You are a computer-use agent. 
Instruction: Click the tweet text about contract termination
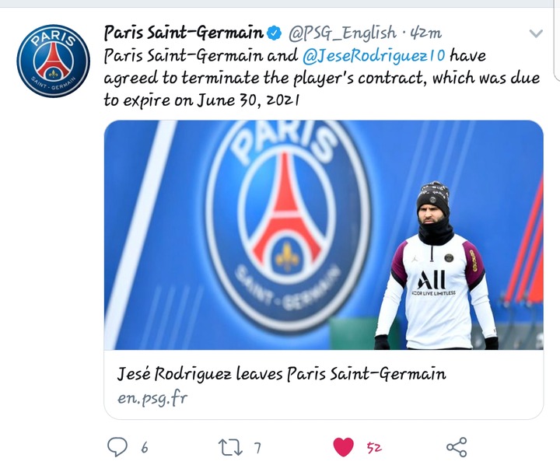[x=321, y=78]
